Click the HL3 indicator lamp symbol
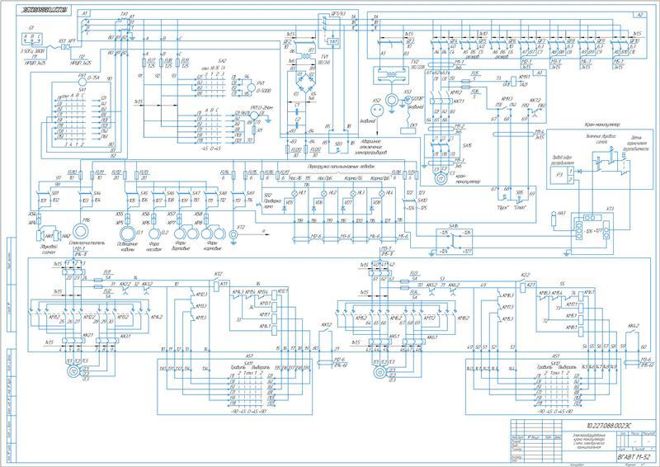The width and height of the screenshot is (660, 467). pyautogui.click(x=352, y=193)
